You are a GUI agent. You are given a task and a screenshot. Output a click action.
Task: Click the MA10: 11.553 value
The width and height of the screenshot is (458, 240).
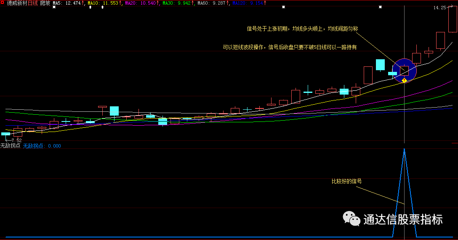[x=103, y=3]
